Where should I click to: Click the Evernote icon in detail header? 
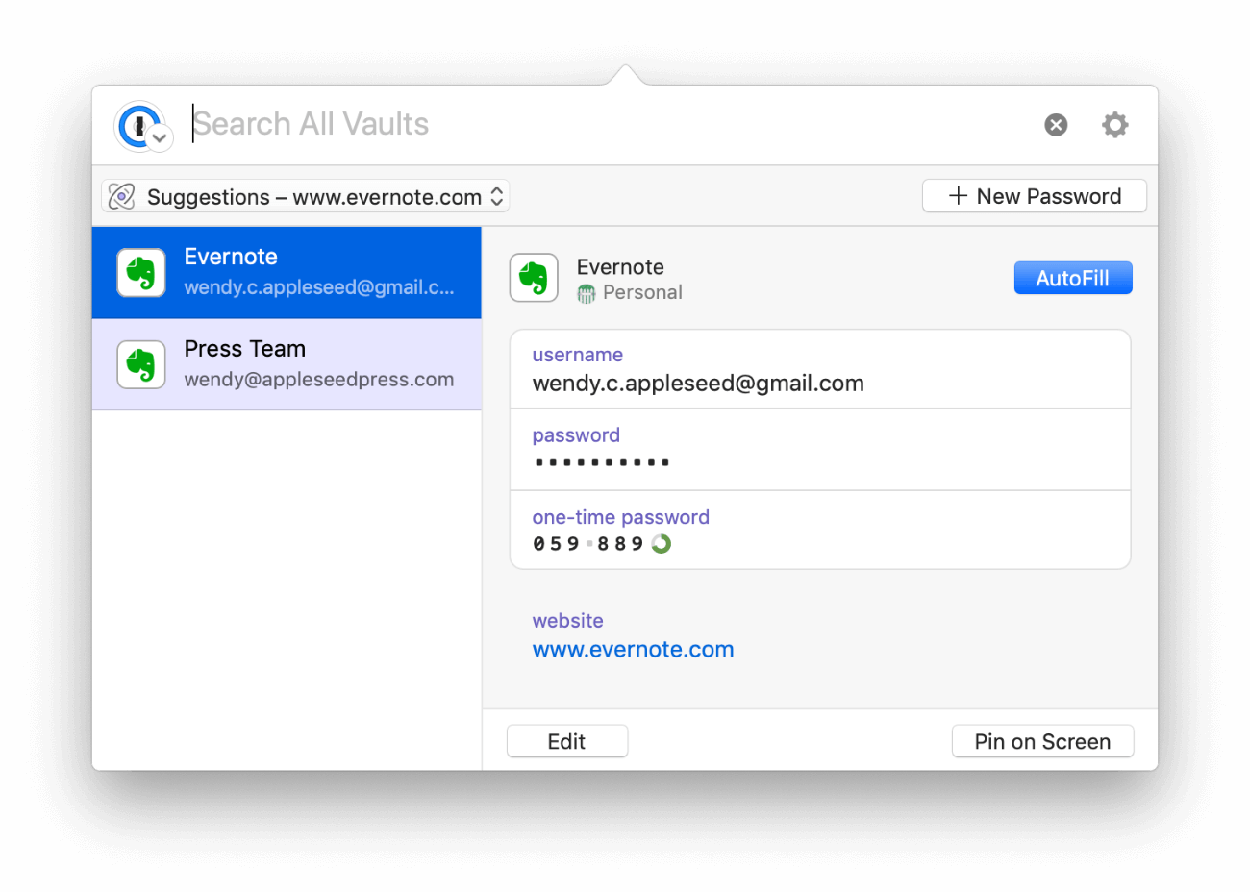(x=534, y=278)
